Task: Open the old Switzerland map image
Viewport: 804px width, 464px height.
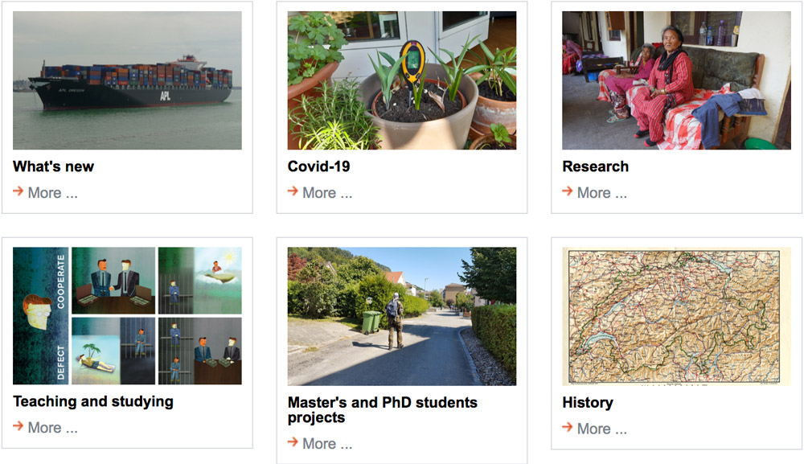Action: pyautogui.click(x=676, y=316)
